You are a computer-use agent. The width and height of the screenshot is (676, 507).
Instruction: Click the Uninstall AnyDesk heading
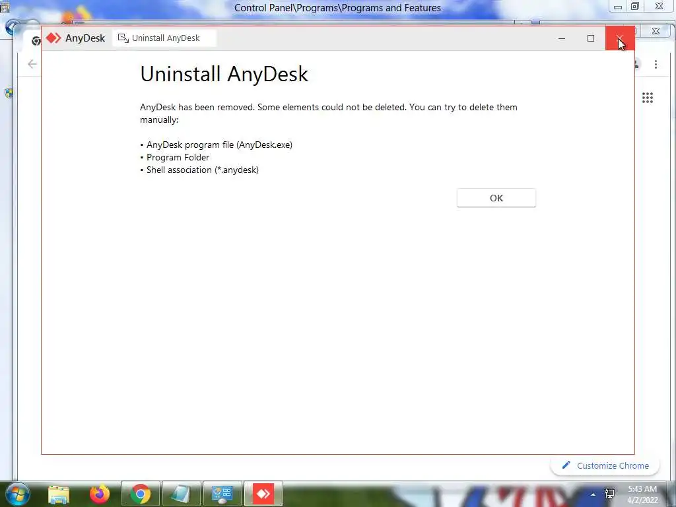pyautogui.click(x=224, y=74)
